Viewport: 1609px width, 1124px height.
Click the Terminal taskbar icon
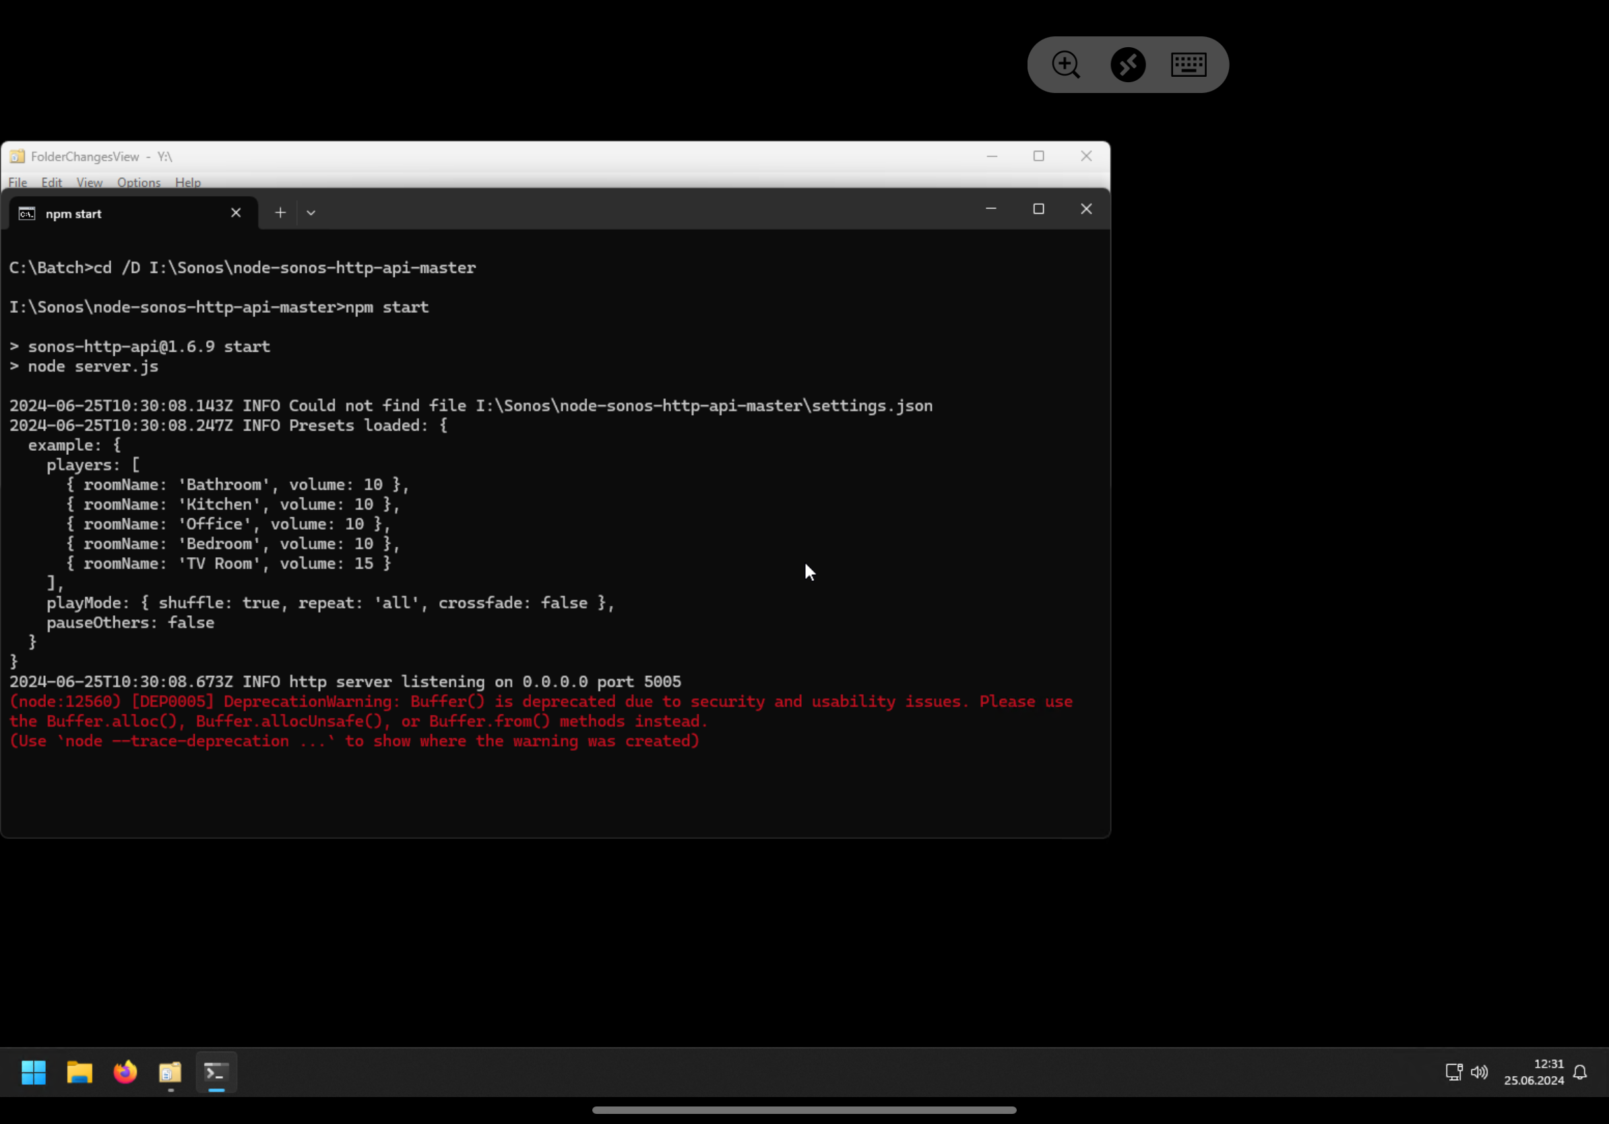pos(216,1072)
